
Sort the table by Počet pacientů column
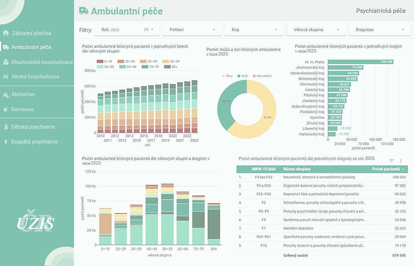(x=387, y=169)
